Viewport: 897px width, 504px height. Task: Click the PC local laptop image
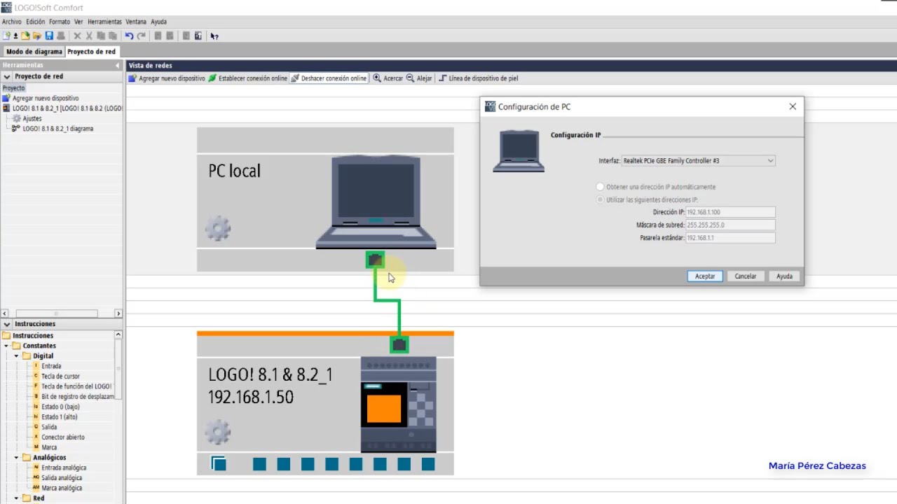point(376,203)
